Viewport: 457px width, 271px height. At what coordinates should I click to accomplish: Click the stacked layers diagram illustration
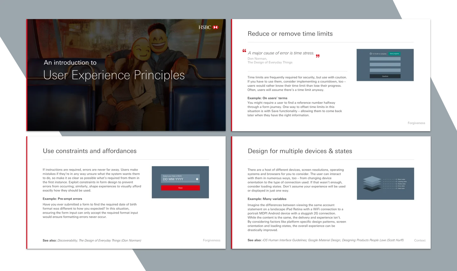point(372,184)
